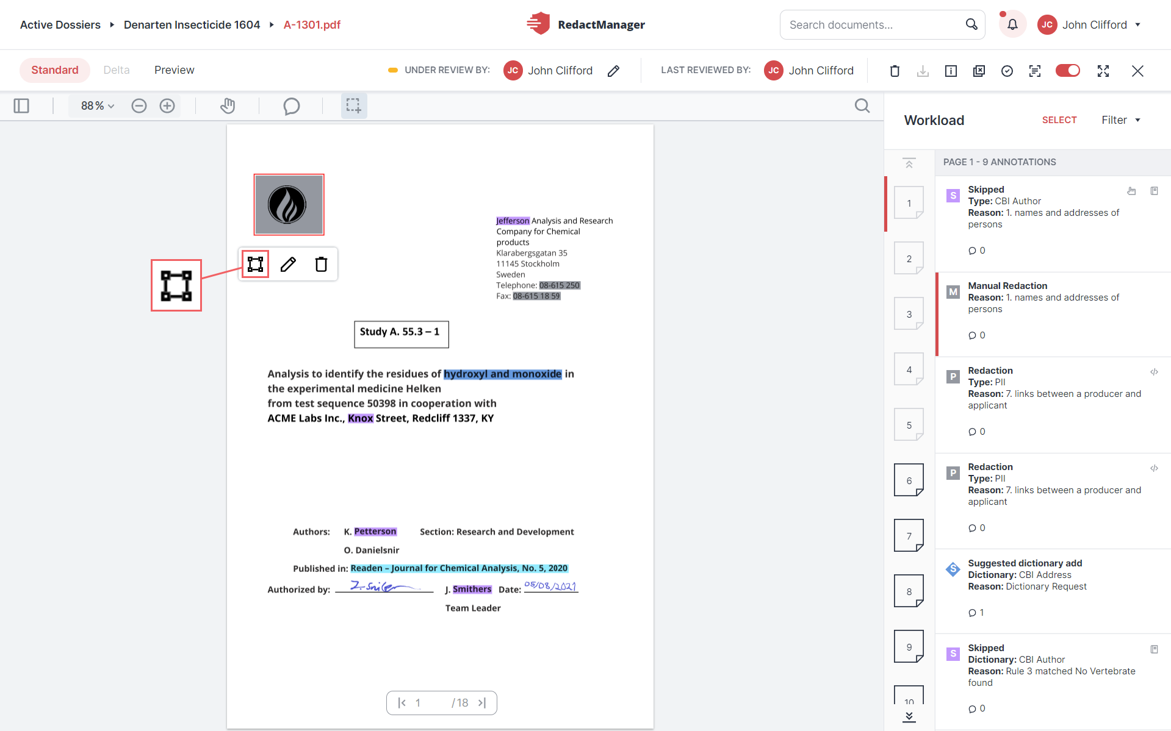The width and height of the screenshot is (1171, 731).
Task: Click highlighted 'Jefferson' in address
Action: click(x=513, y=221)
